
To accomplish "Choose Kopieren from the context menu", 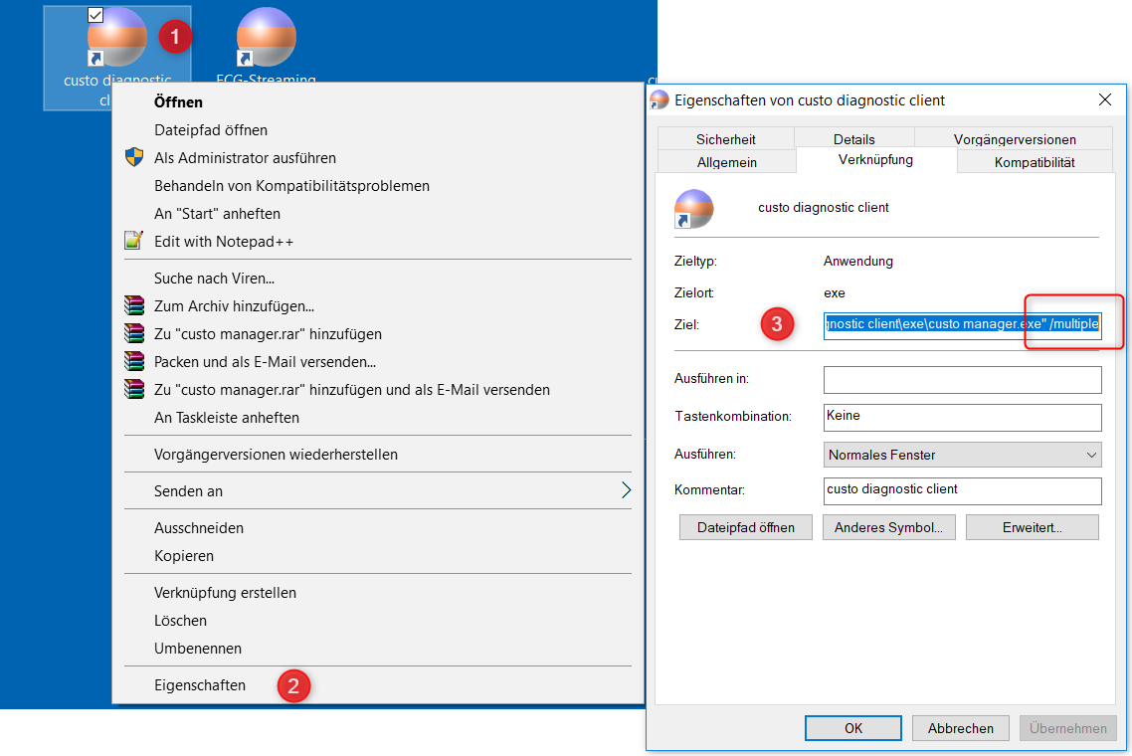I will tap(378, 556).
